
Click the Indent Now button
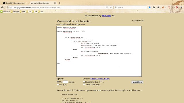click(137, 82)
